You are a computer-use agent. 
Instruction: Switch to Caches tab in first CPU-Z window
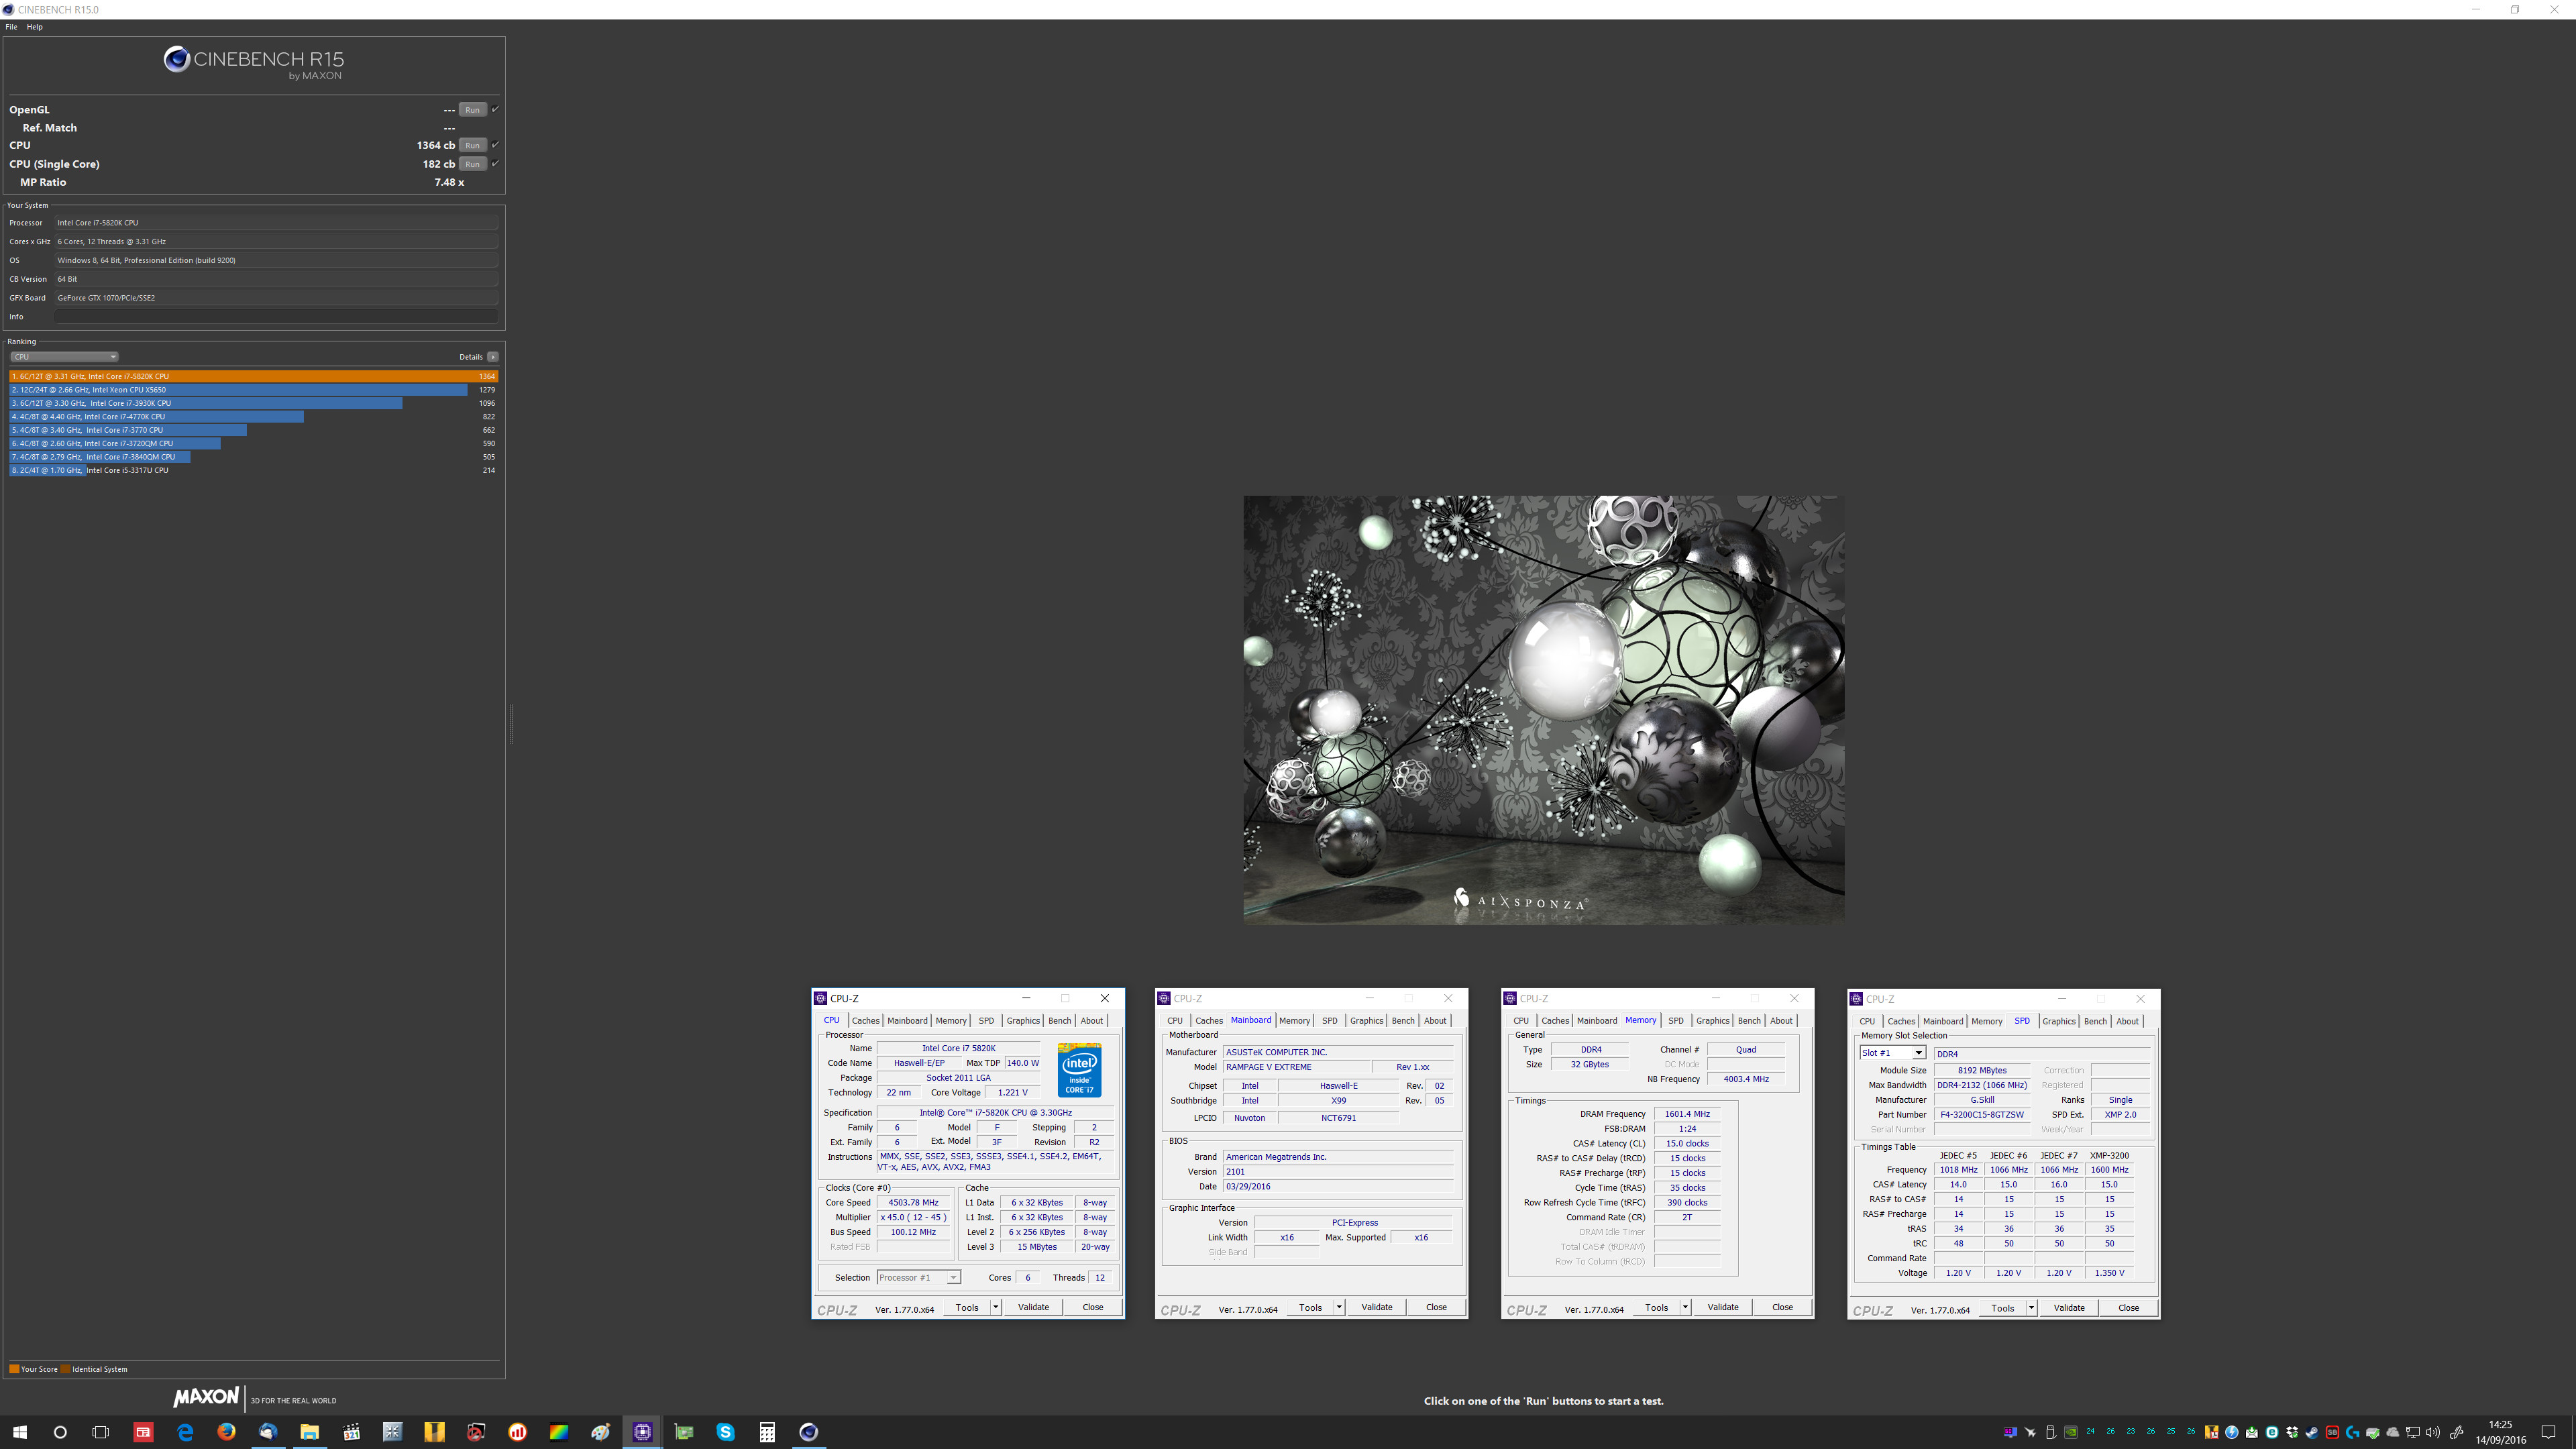[865, 1021]
